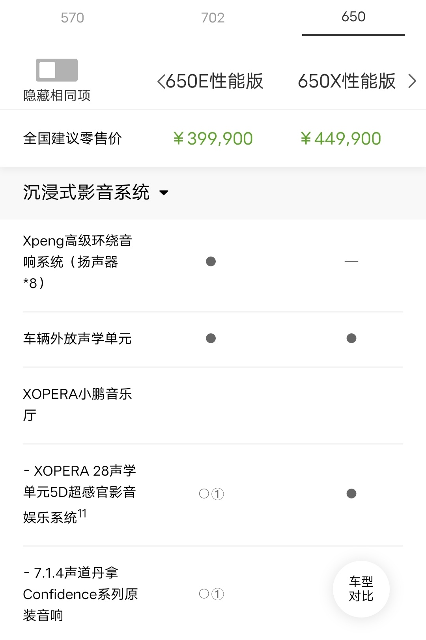426x640 pixels.
Task: Tap the right chevron after 650X性能版
Action: click(412, 81)
